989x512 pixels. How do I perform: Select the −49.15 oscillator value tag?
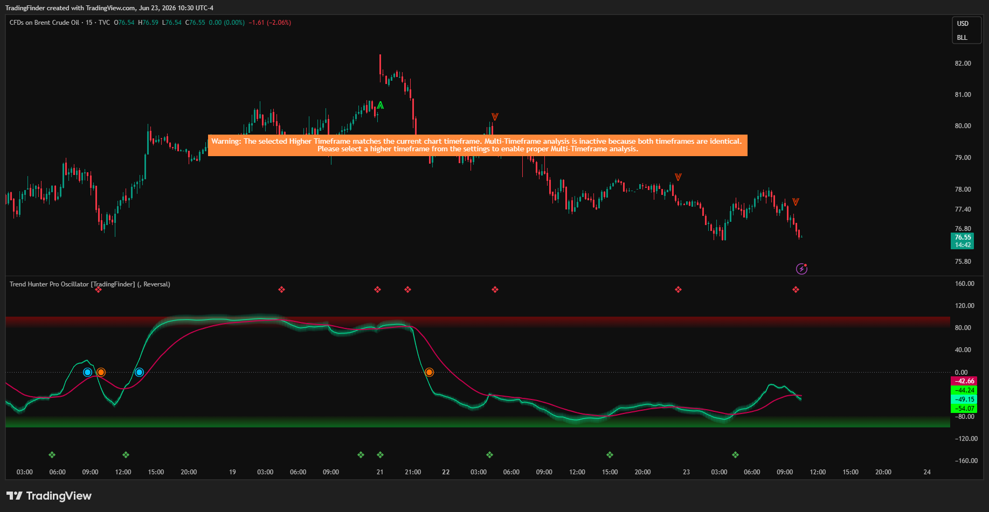(964, 399)
